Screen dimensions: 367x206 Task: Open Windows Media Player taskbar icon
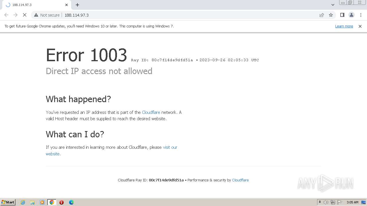pyautogui.click(x=42, y=202)
